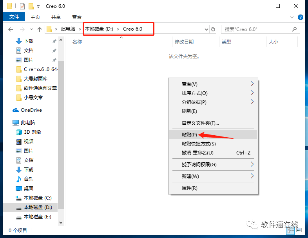
Task: Open the 查看(V) context submenu
Action: pos(213,84)
